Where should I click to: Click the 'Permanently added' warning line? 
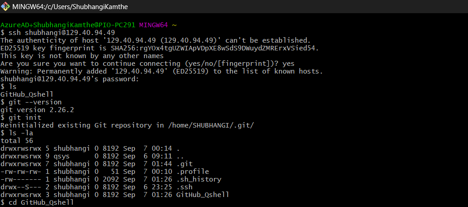pos(161,71)
